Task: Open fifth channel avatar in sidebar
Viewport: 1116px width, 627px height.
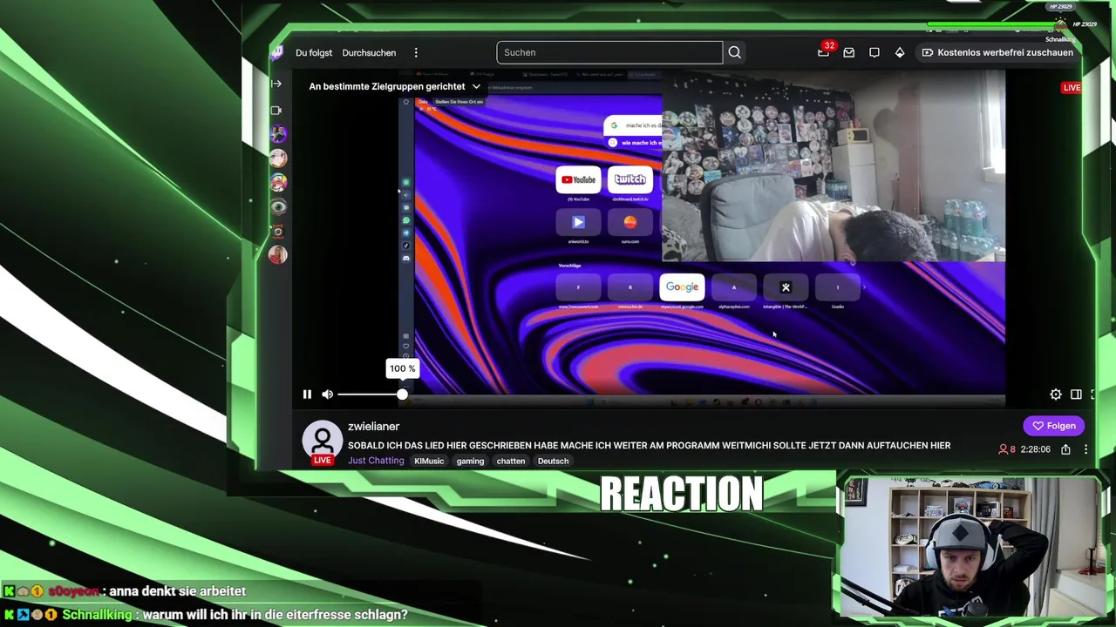Action: click(278, 231)
